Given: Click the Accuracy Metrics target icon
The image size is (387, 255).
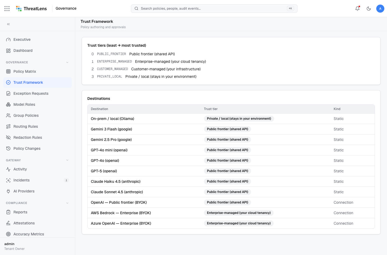Looking at the screenshot, I should point(8,234).
